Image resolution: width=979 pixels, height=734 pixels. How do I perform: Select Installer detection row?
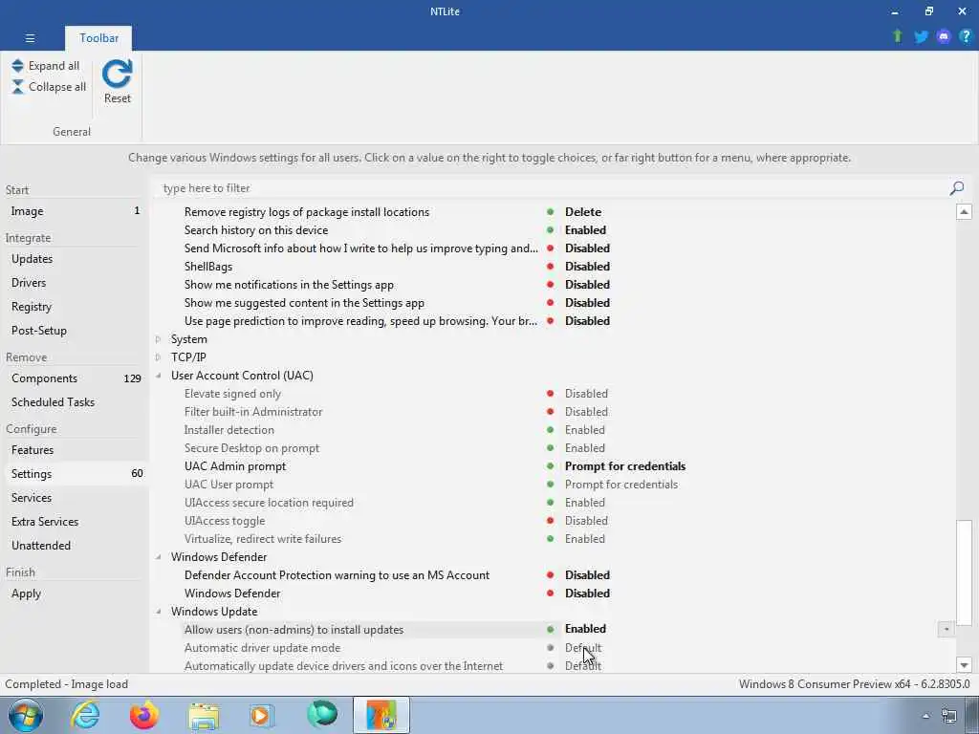point(553,430)
